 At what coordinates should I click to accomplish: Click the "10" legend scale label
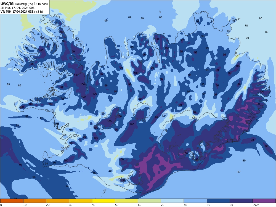coord(25,205)
